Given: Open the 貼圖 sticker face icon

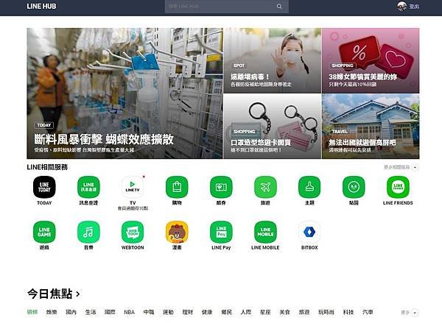Looking at the screenshot, I should point(354,188).
